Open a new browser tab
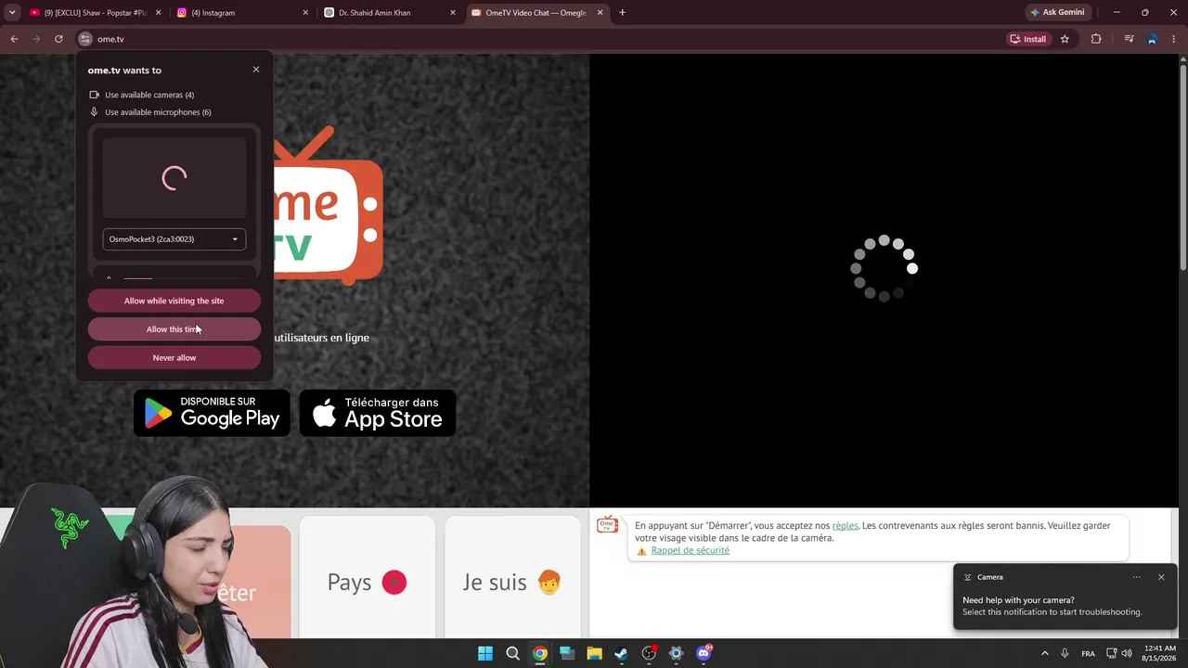 tap(622, 13)
